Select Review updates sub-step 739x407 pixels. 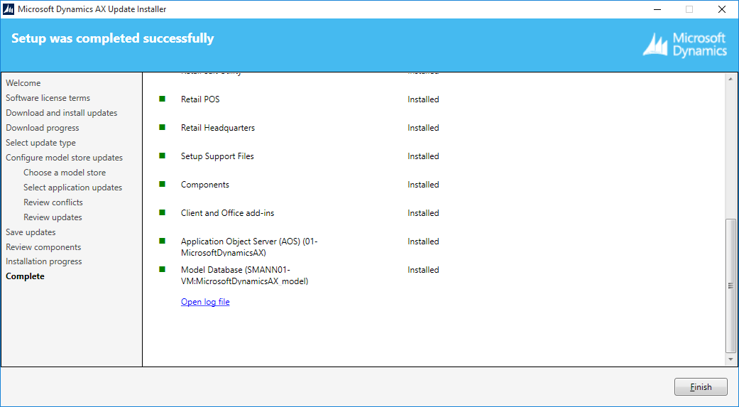click(53, 217)
